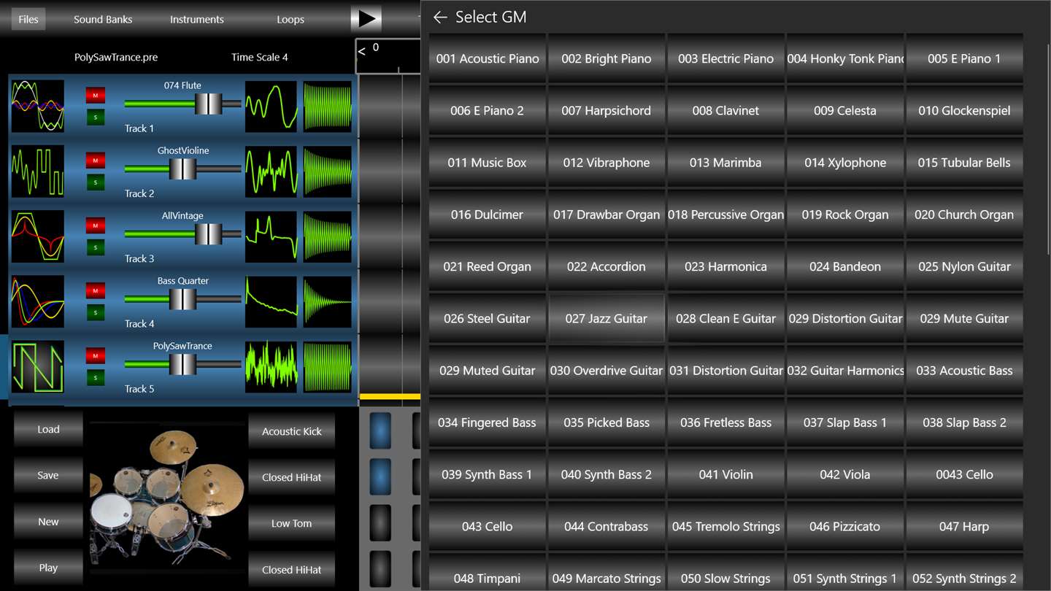
Task: Click the Save button
Action: (48, 475)
